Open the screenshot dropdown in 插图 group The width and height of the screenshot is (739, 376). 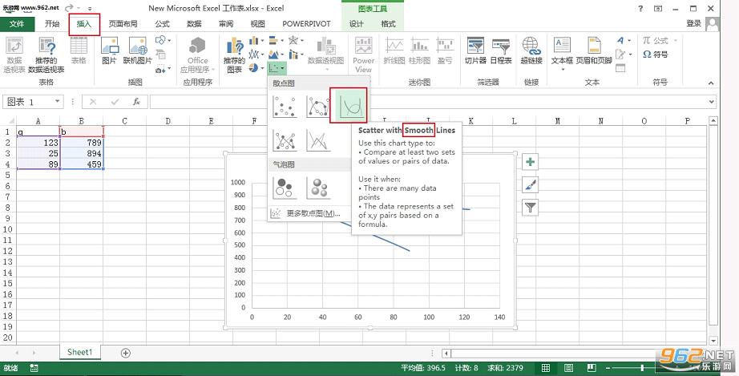coord(163,69)
